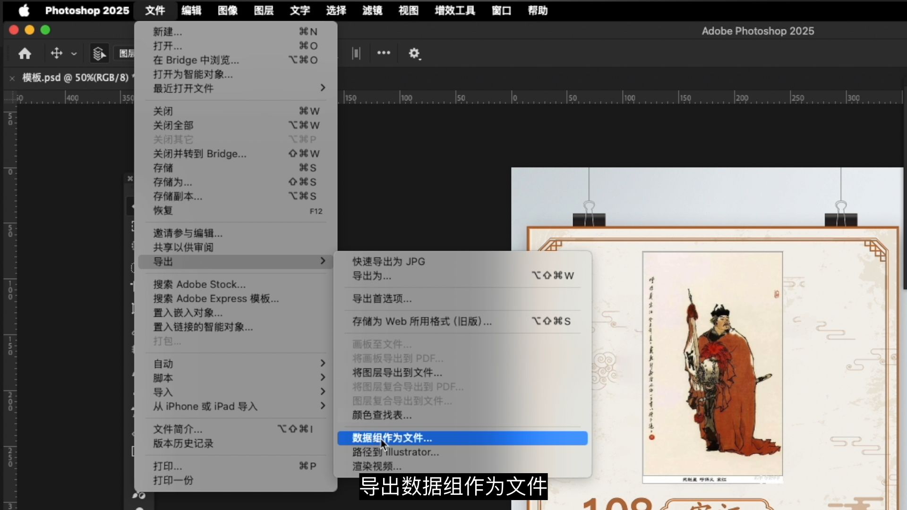Click the distribute spacing icon in options bar
Screen dimensions: 907x510
356,53
